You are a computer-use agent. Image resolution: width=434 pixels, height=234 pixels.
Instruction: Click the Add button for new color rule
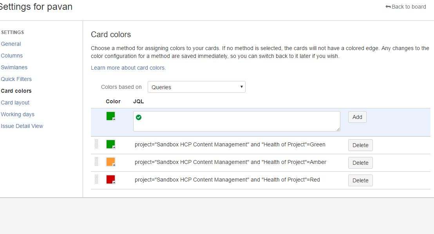[x=357, y=117]
